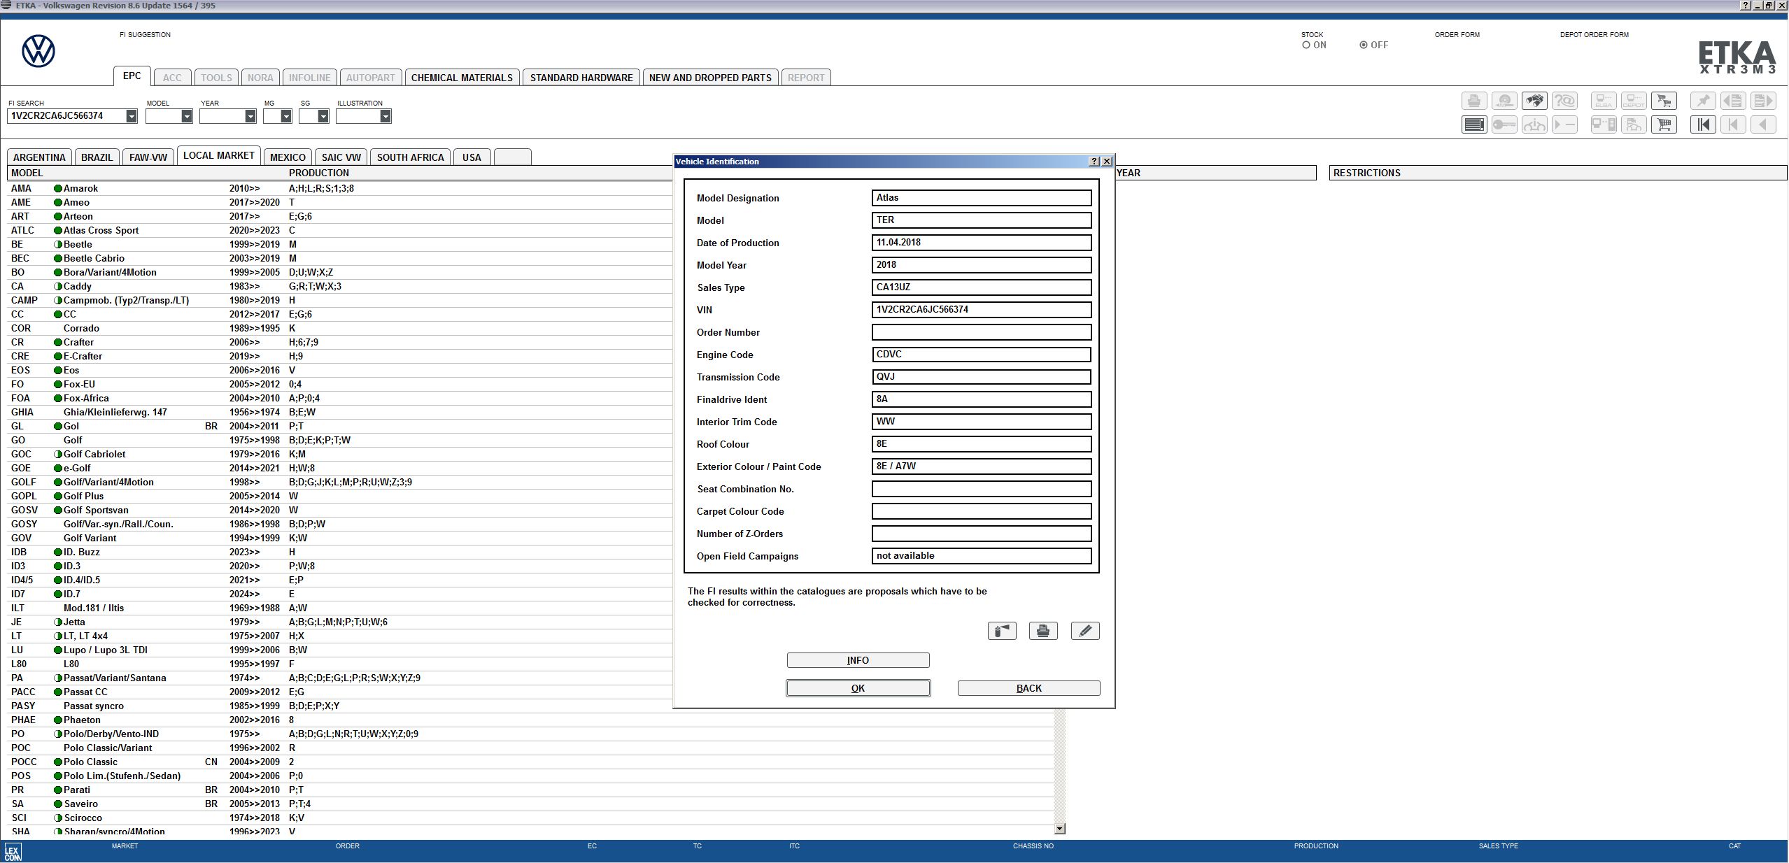1789x863 pixels.
Task: Open the shopping cart icon
Action: click(x=1665, y=124)
